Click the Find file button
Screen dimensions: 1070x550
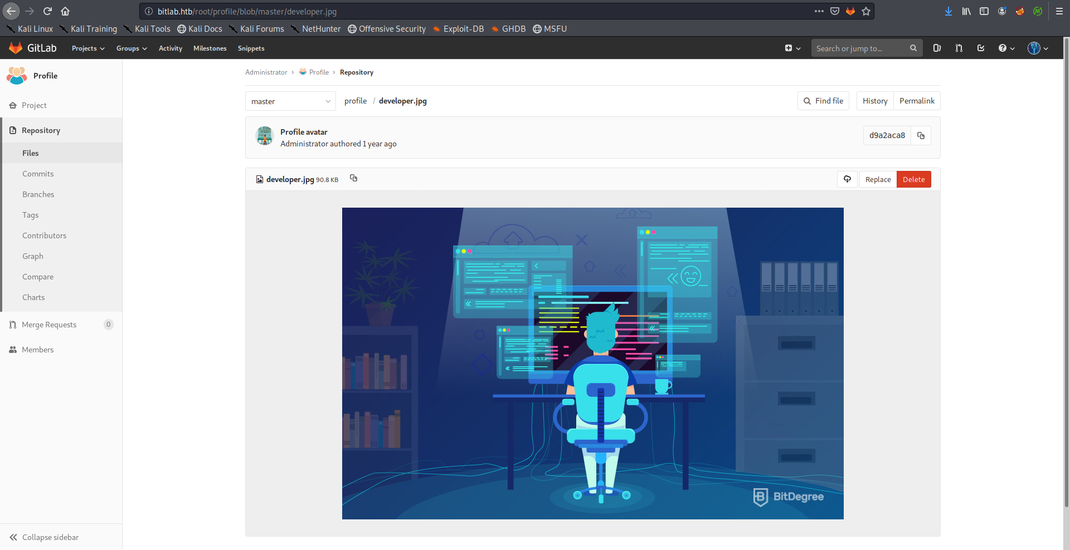(823, 101)
